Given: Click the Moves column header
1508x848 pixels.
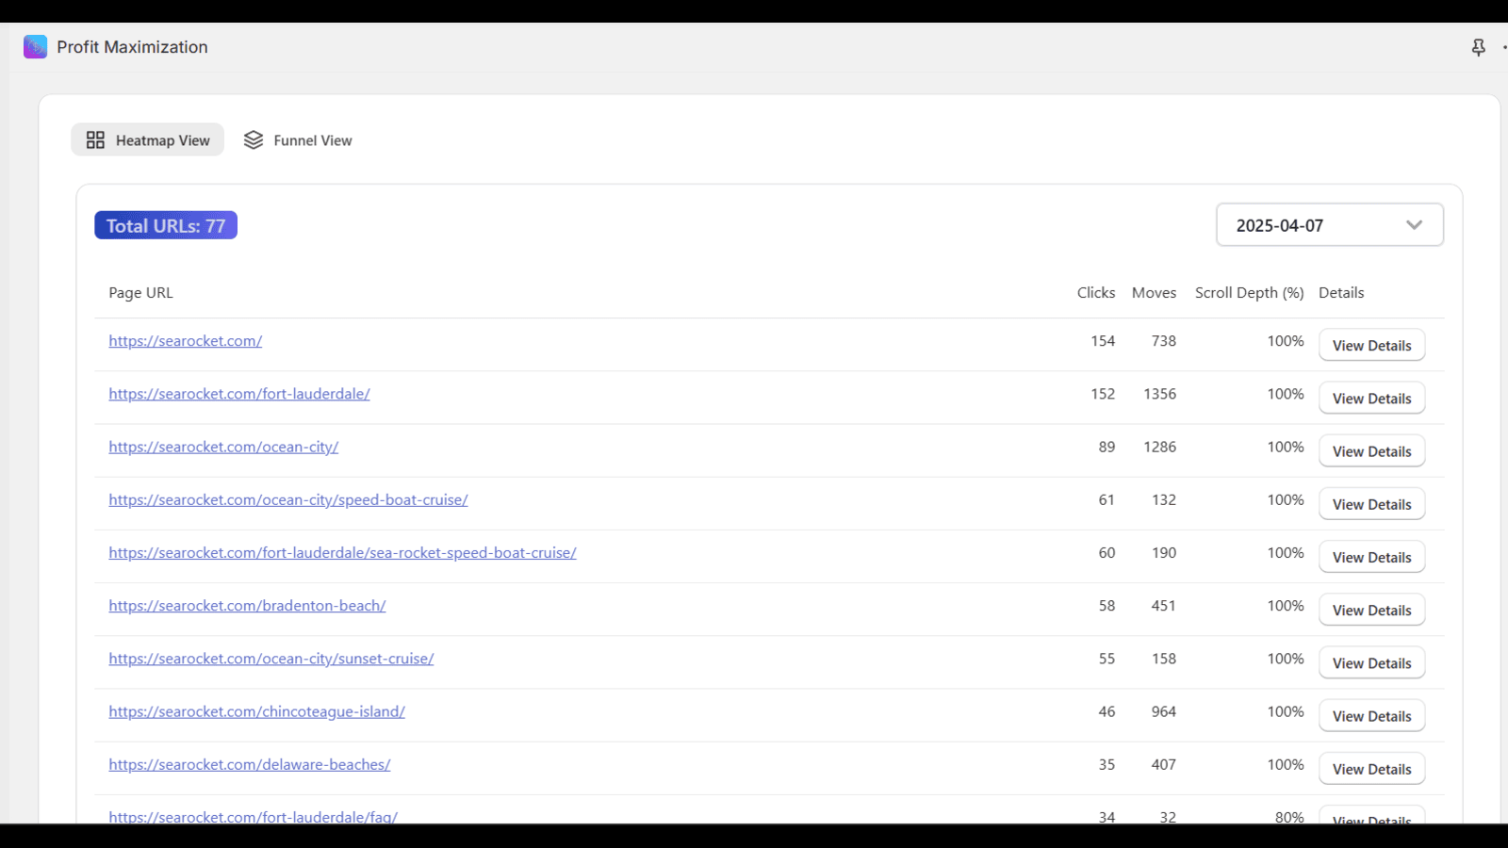Looking at the screenshot, I should 1154,293.
